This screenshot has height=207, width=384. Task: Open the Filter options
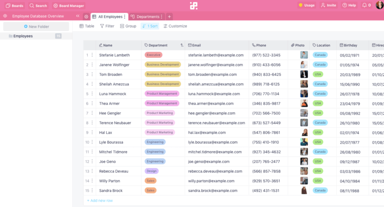[x=107, y=26]
